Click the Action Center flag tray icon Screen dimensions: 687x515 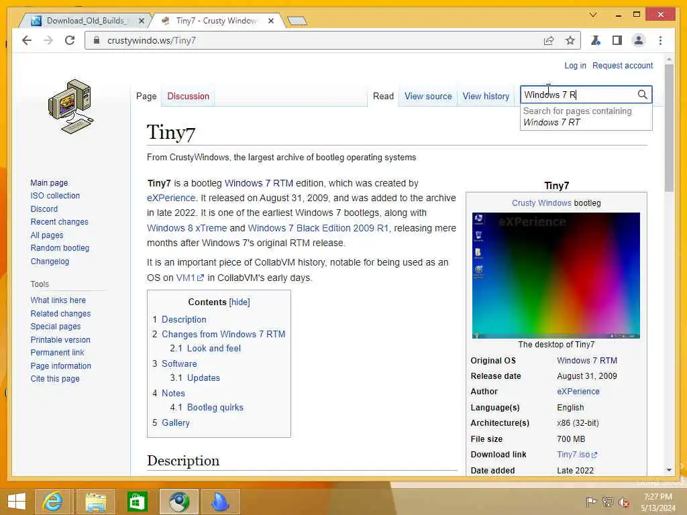(x=590, y=502)
